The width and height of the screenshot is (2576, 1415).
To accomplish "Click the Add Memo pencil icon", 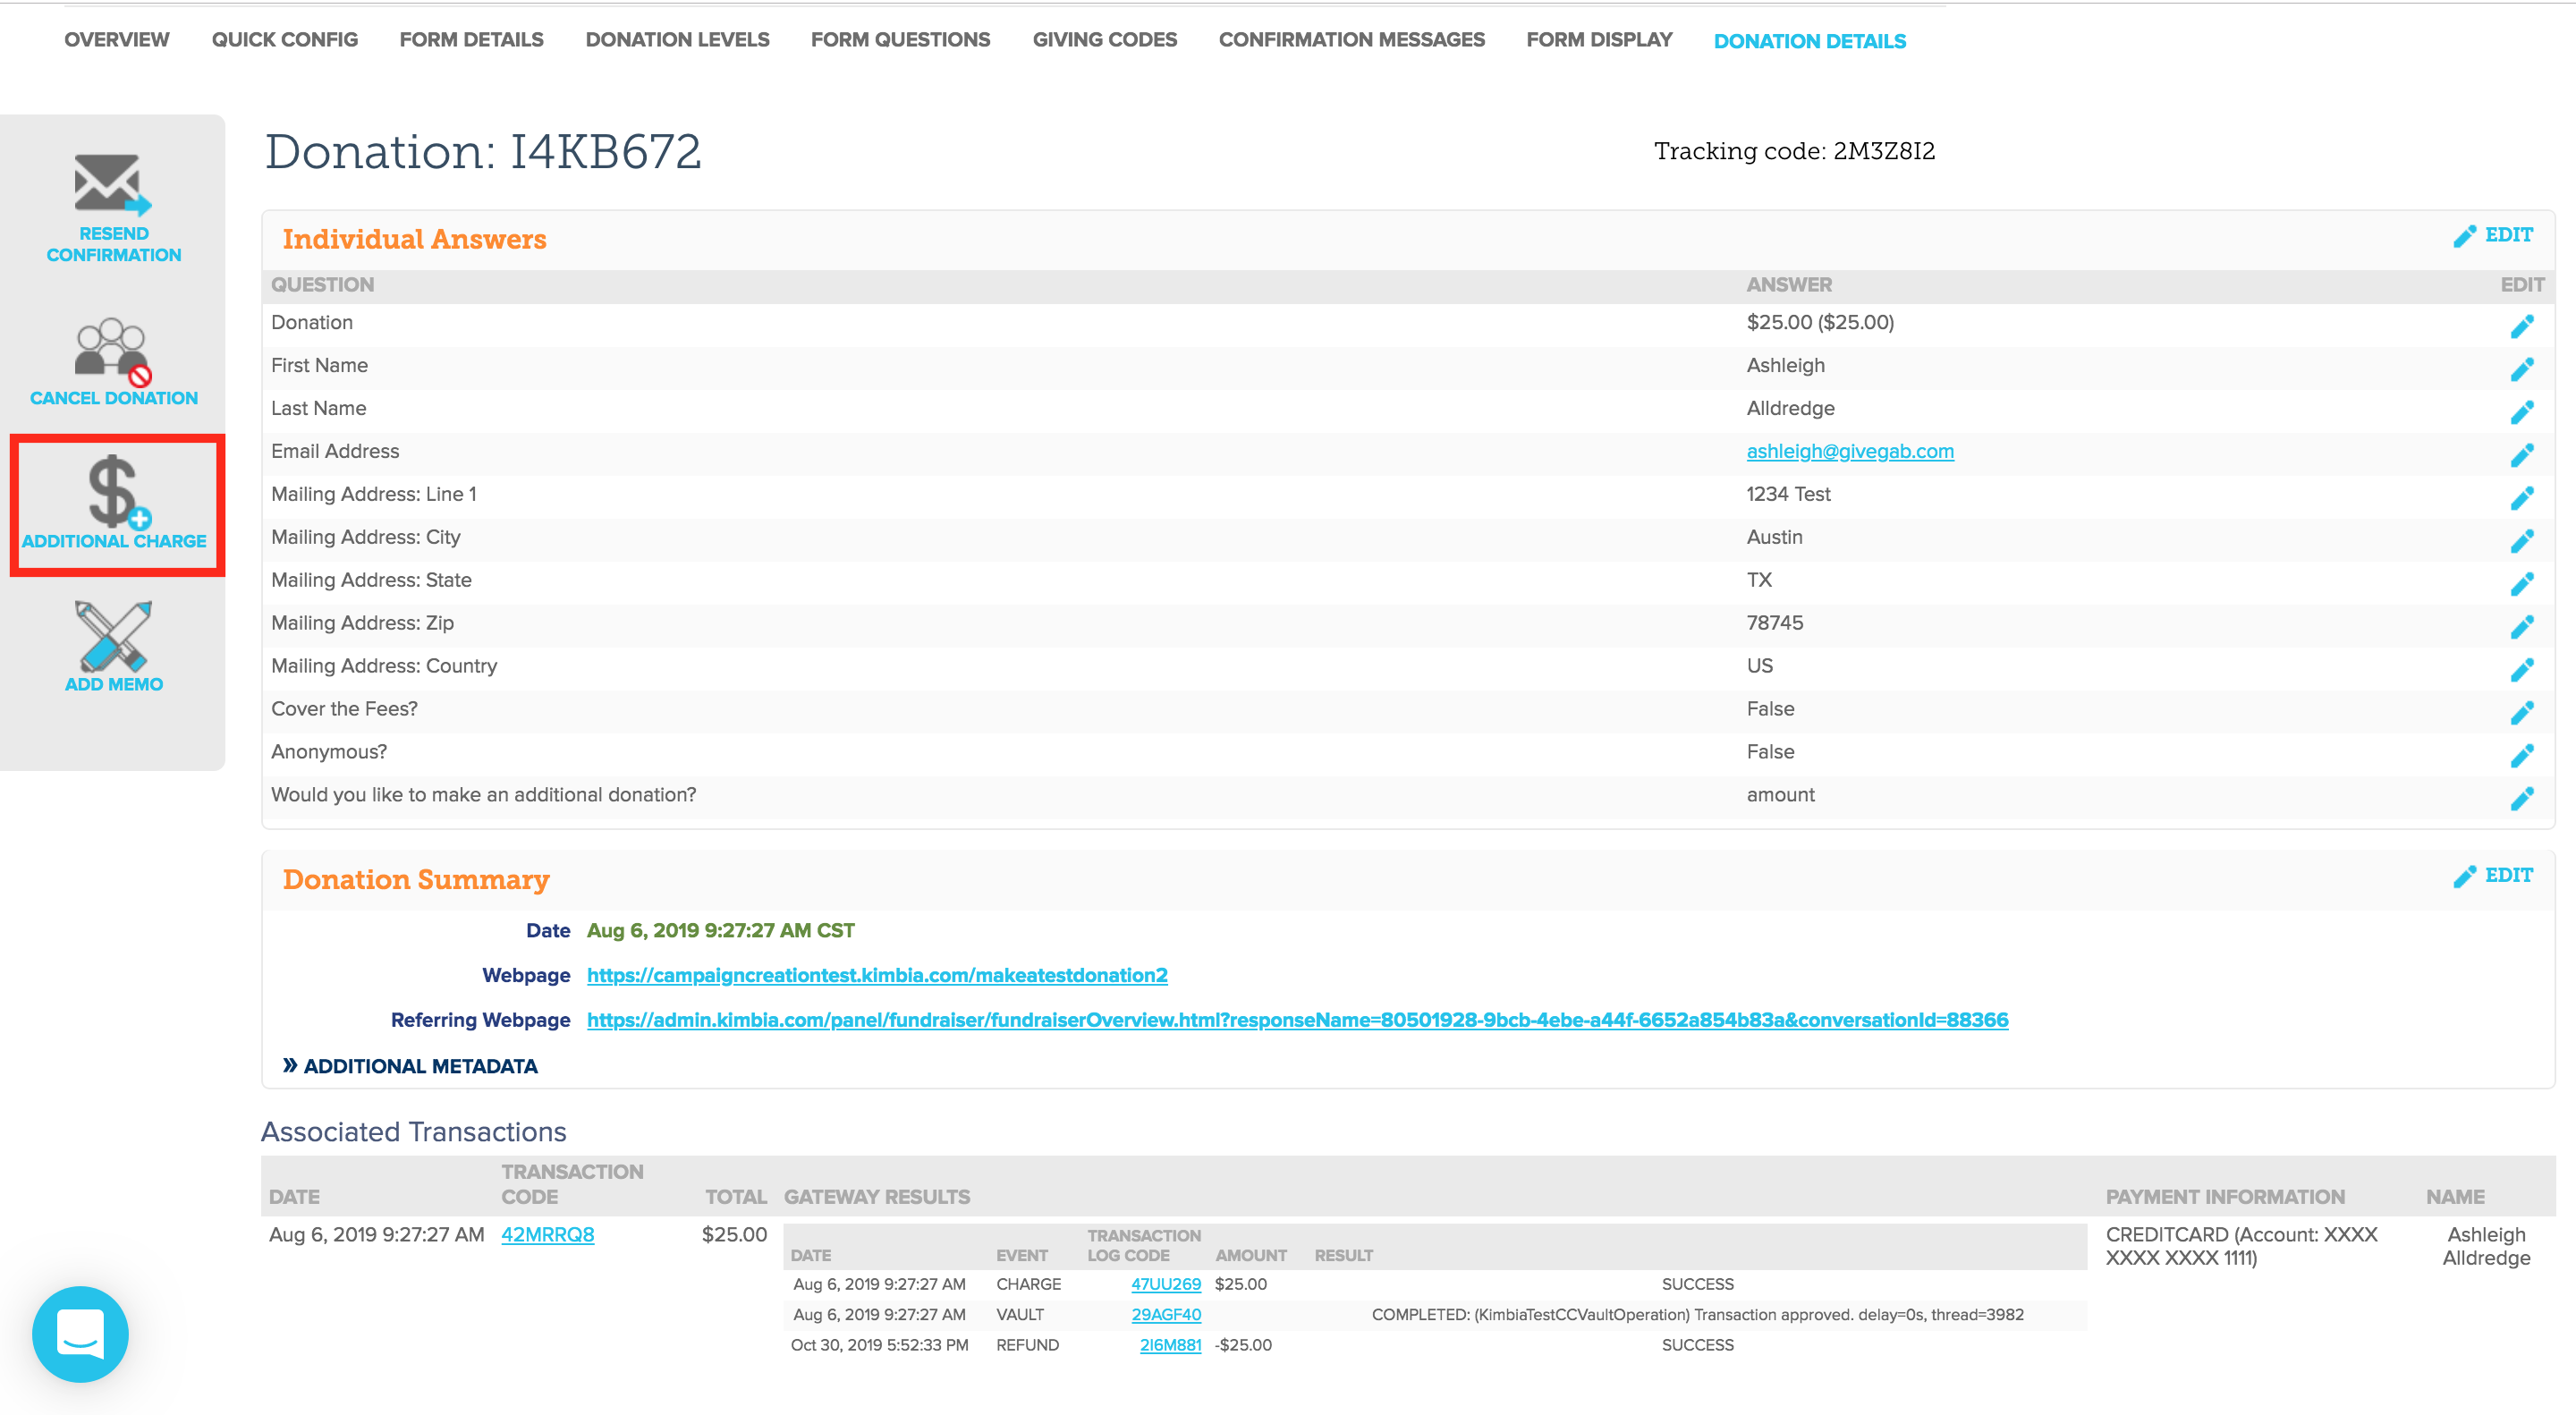I will point(113,636).
